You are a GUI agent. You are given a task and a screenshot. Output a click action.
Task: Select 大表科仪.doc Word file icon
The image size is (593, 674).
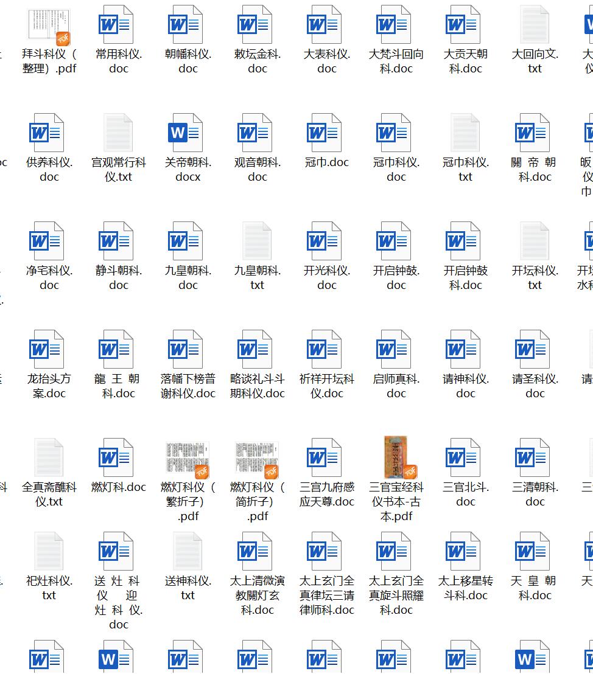325,24
